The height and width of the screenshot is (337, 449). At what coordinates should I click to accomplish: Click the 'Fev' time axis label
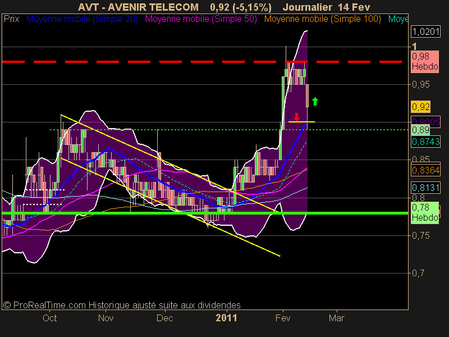(283, 318)
